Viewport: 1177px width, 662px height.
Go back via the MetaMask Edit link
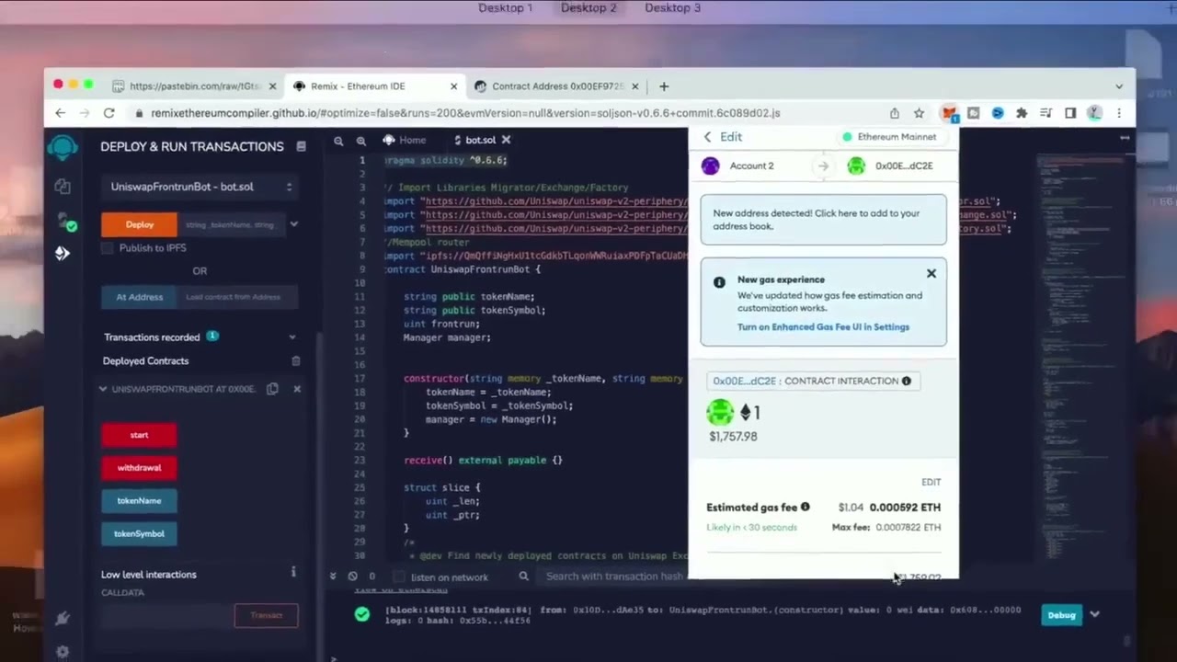pos(722,137)
